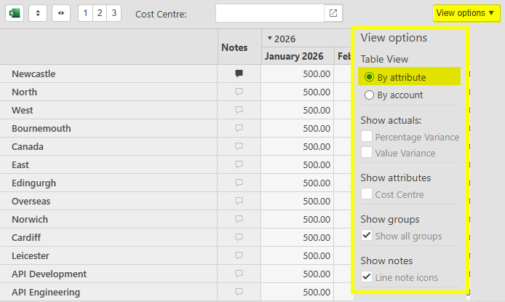Collapse the 2026 year column group
This screenshot has height=302, width=505.
pyautogui.click(x=270, y=39)
